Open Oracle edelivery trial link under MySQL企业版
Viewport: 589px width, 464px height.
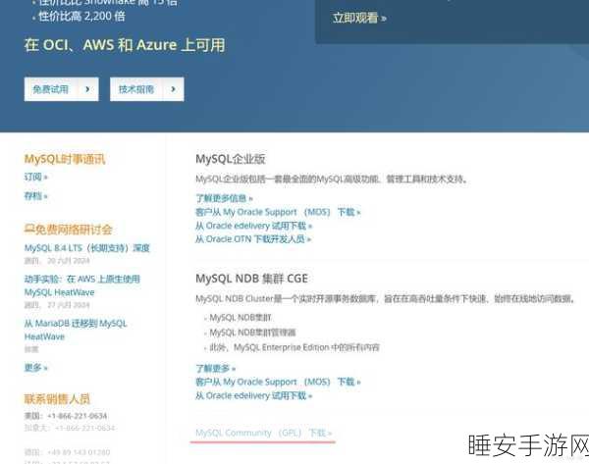[253, 226]
